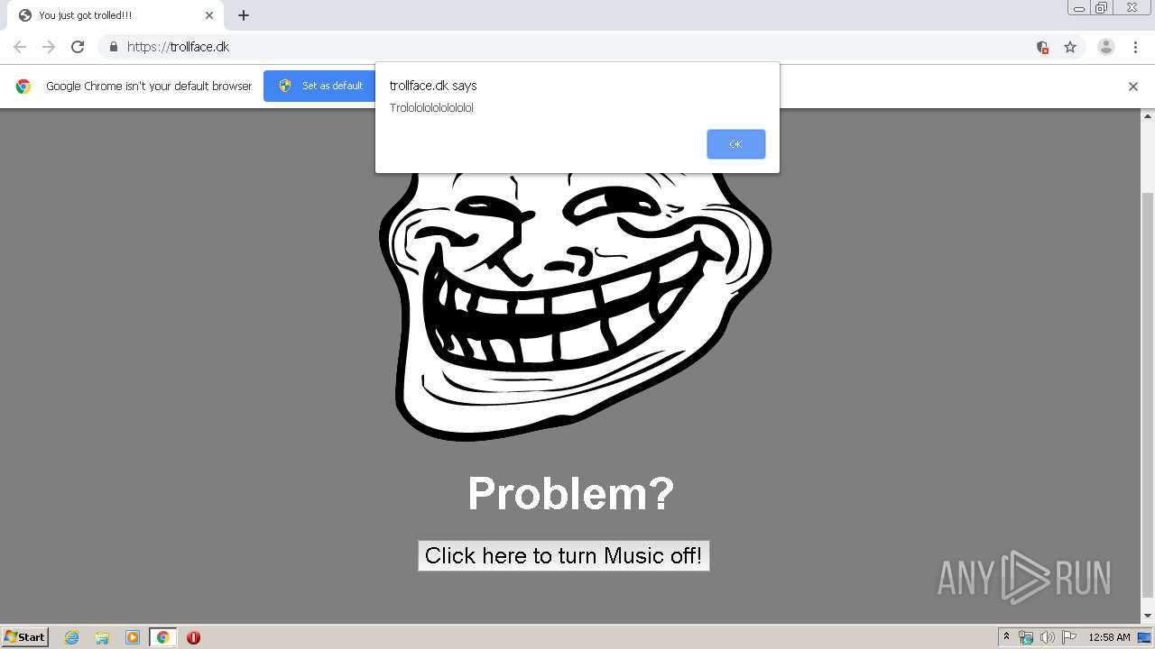This screenshot has height=649, width=1155.
Task: Click the network tray icon
Action: point(1026,637)
